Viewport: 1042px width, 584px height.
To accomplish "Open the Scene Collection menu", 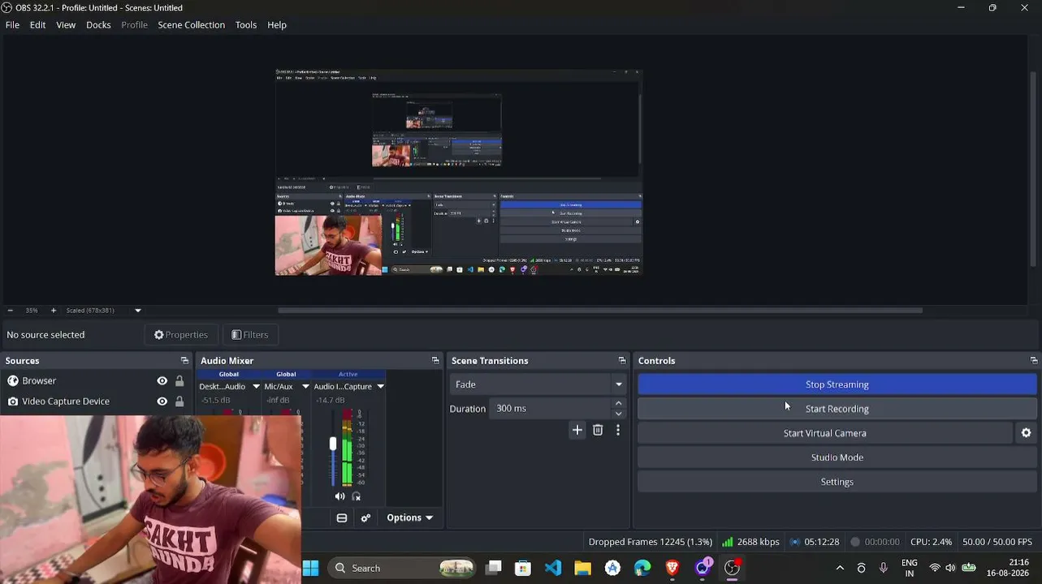I will pos(191,25).
